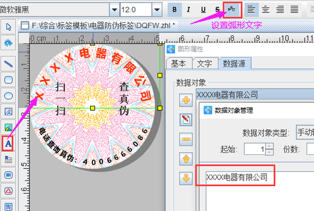The width and height of the screenshot is (314, 211).
Task: Click the blue rotate/redo tool icon
Action: coord(8,43)
